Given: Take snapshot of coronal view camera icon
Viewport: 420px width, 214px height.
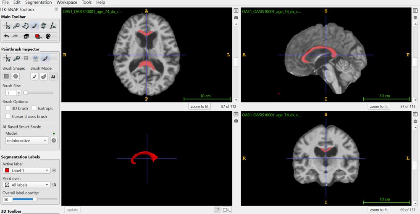Looking at the screenshot, I should [415, 121].
